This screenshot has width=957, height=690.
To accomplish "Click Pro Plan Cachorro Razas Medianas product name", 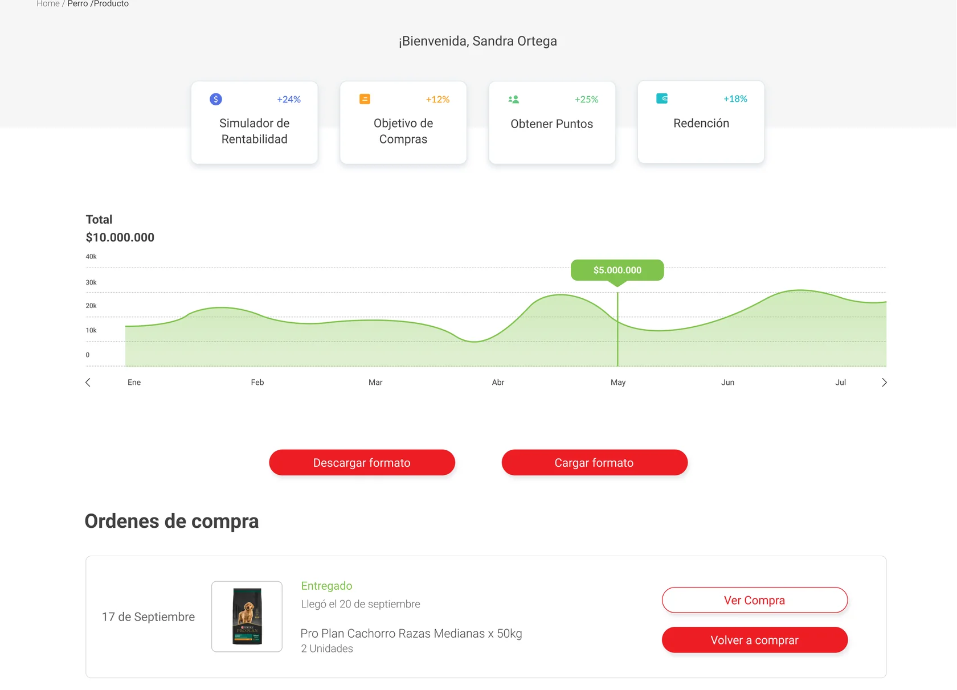I will tap(411, 633).
